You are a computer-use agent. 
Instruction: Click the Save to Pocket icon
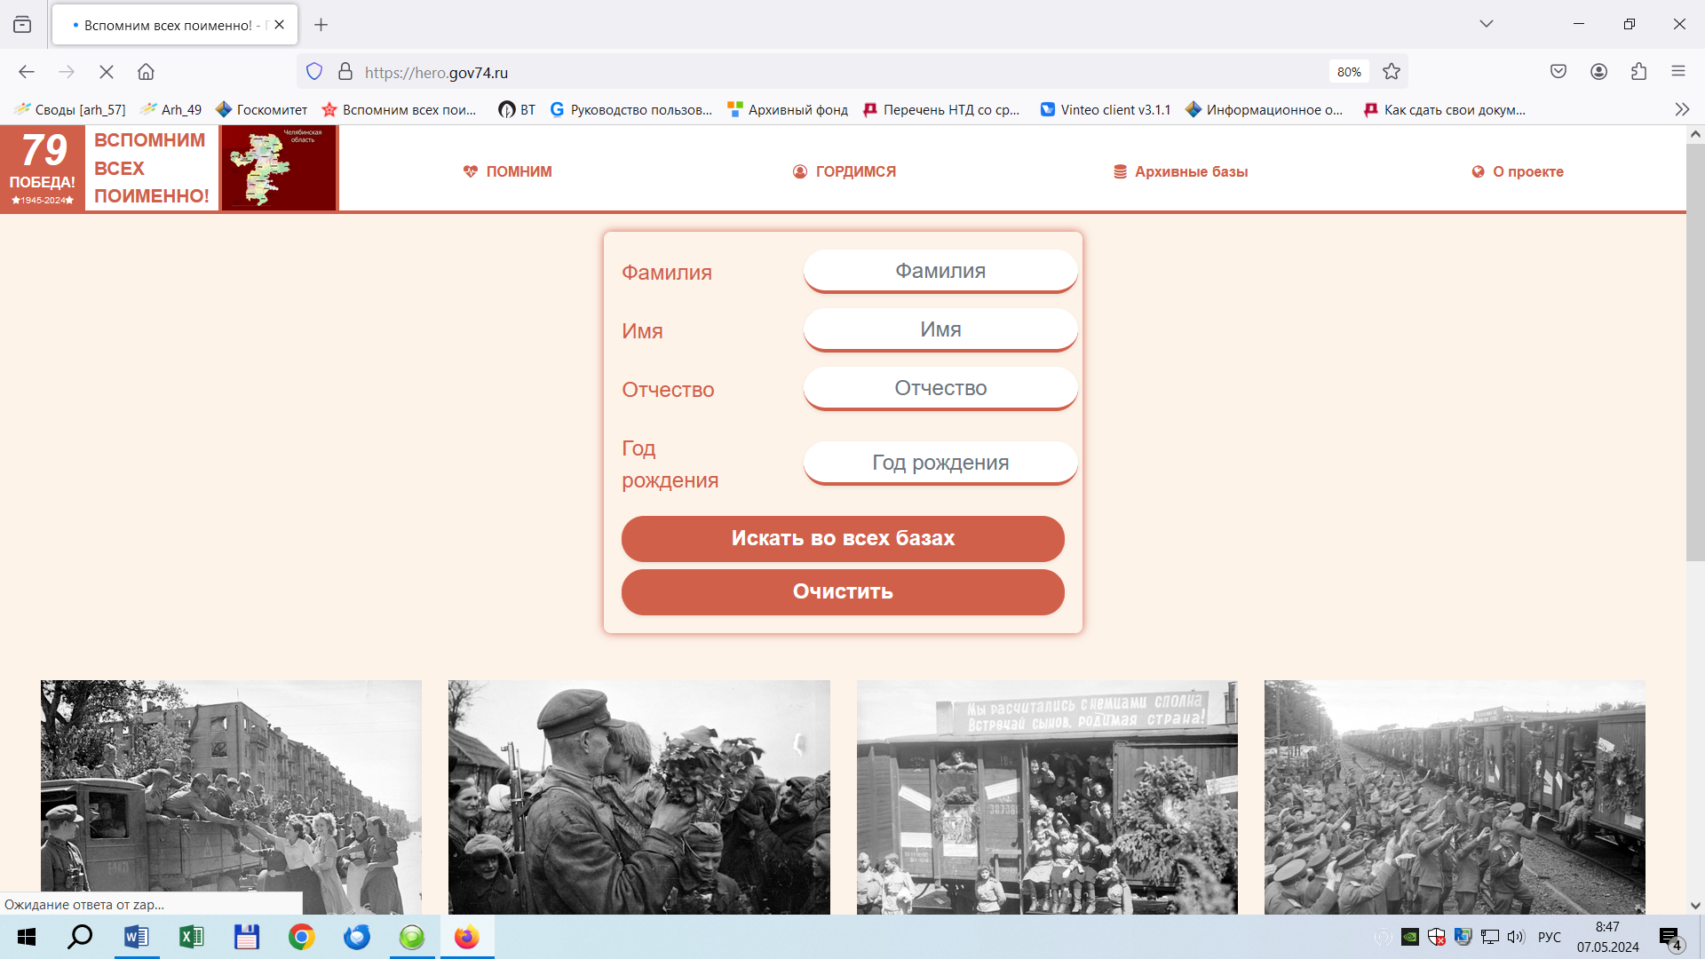pos(1558,72)
